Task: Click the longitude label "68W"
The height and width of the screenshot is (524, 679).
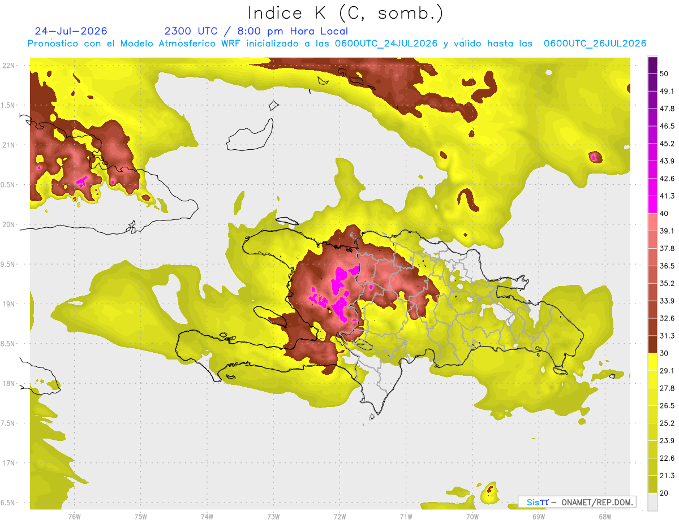Action: click(x=604, y=516)
